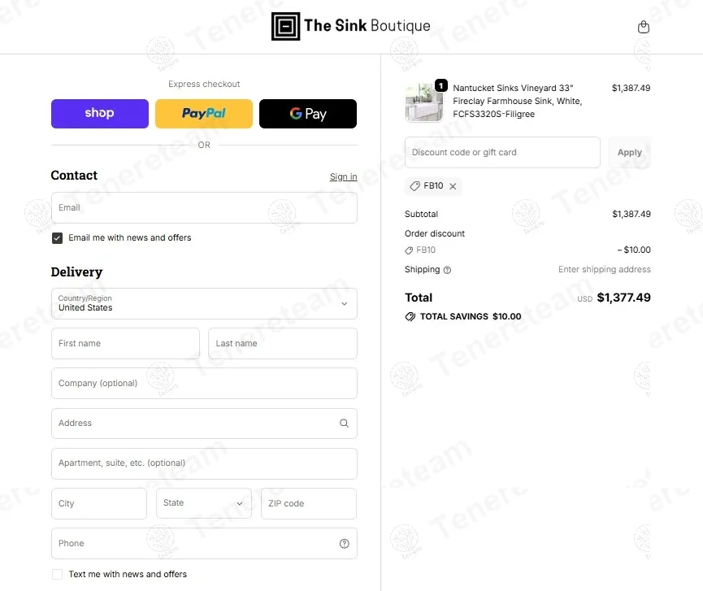Viewport: 703px width, 591px height.
Task: Focus the Email input field
Action: (x=204, y=208)
